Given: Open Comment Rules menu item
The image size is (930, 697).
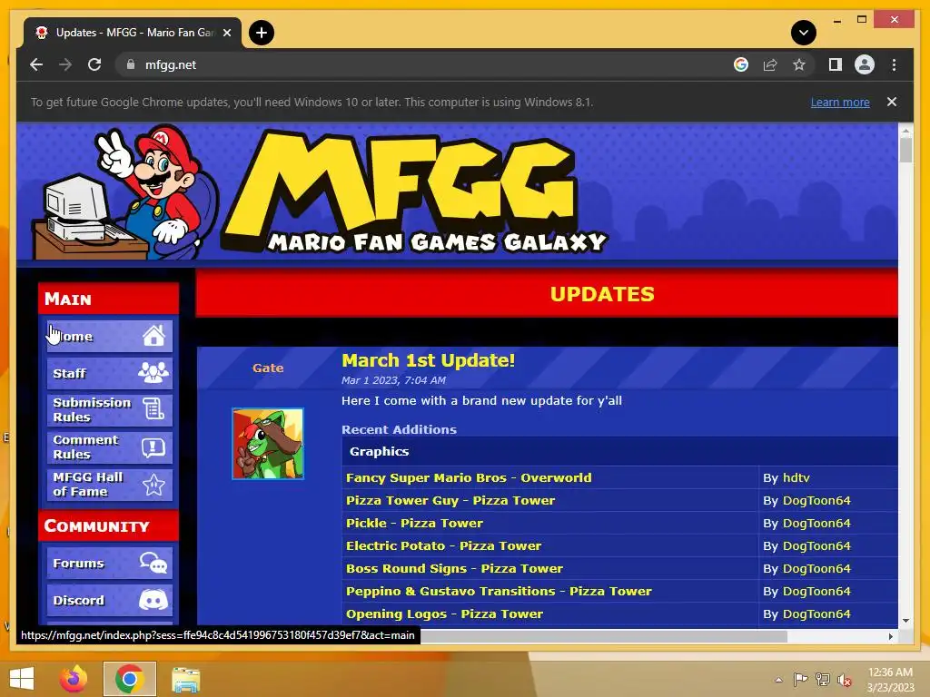Looking at the screenshot, I should pos(110,447).
